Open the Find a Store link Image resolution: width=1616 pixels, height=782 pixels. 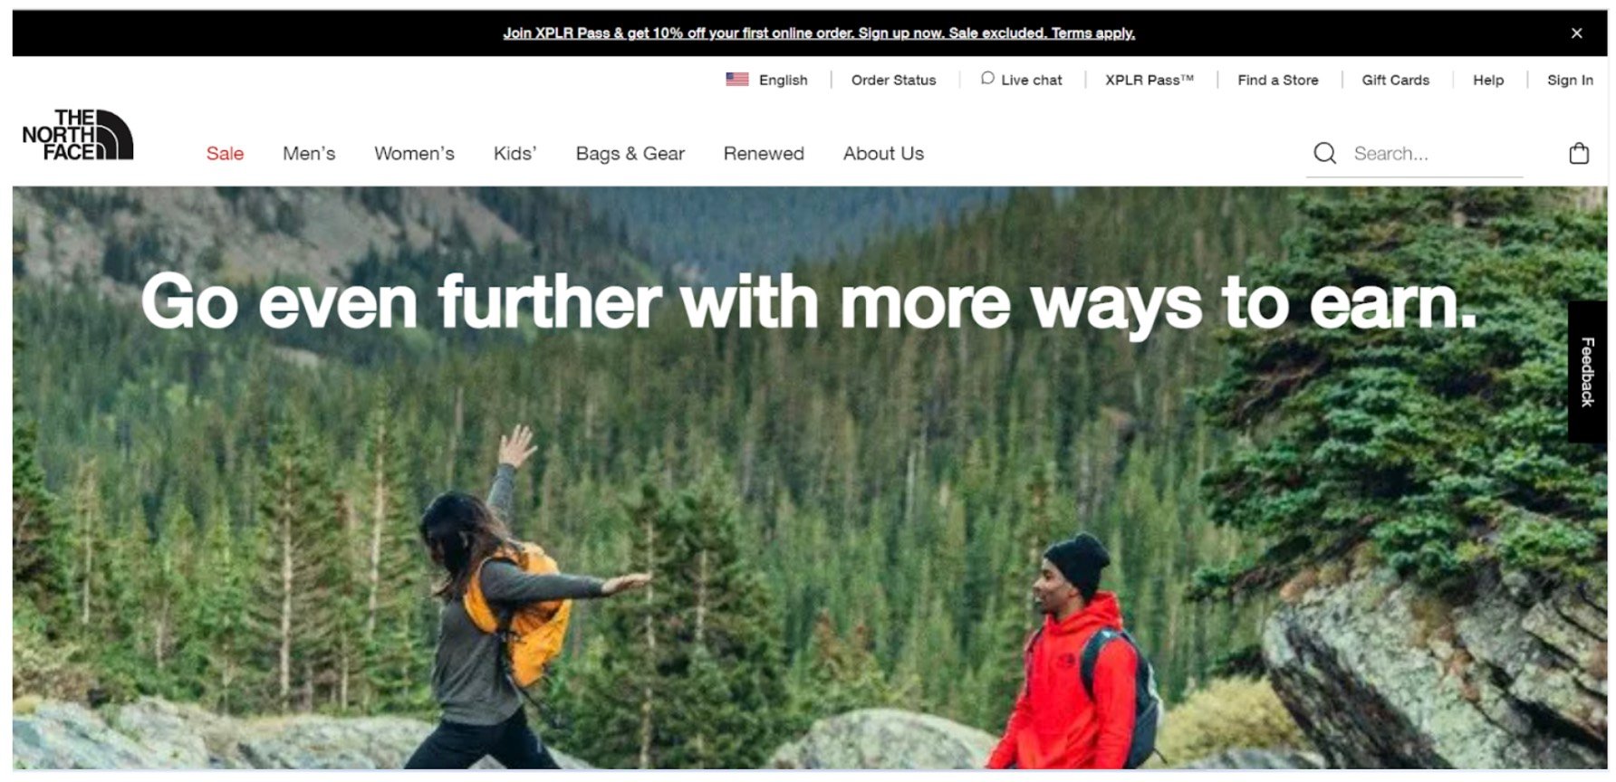click(x=1277, y=80)
